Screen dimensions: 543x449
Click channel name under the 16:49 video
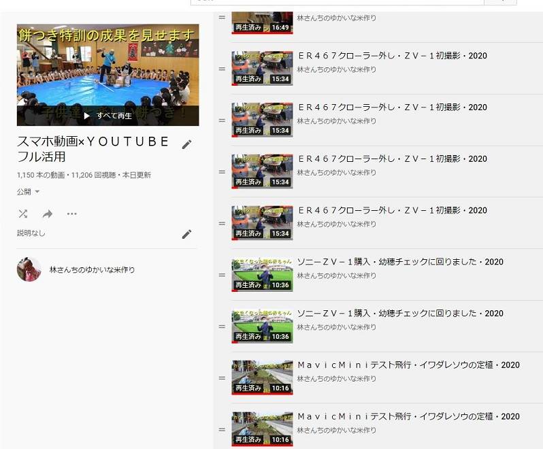336,18
